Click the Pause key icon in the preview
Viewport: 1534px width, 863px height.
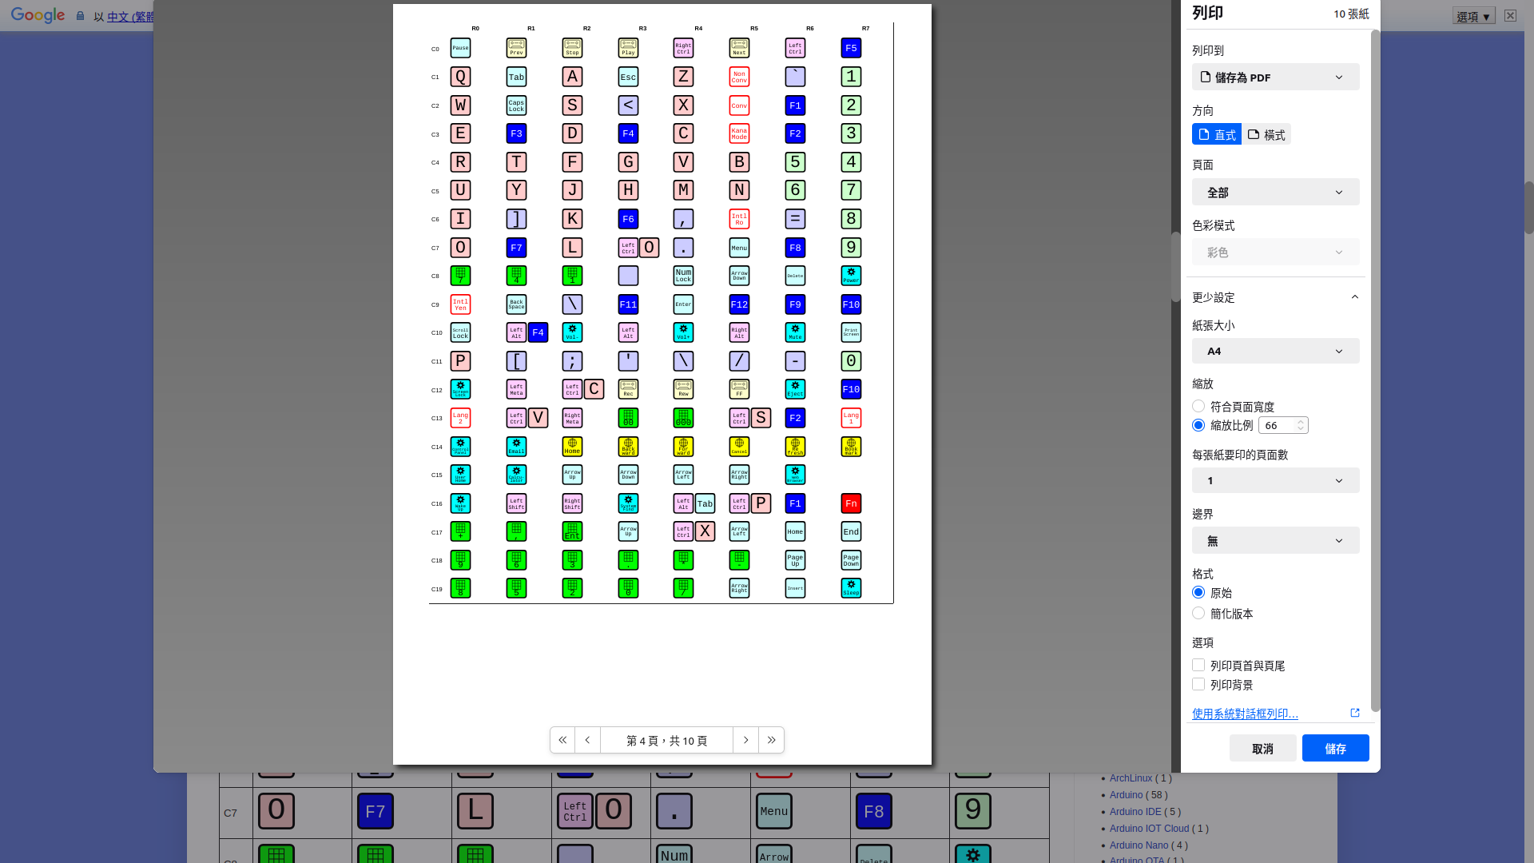tap(460, 49)
